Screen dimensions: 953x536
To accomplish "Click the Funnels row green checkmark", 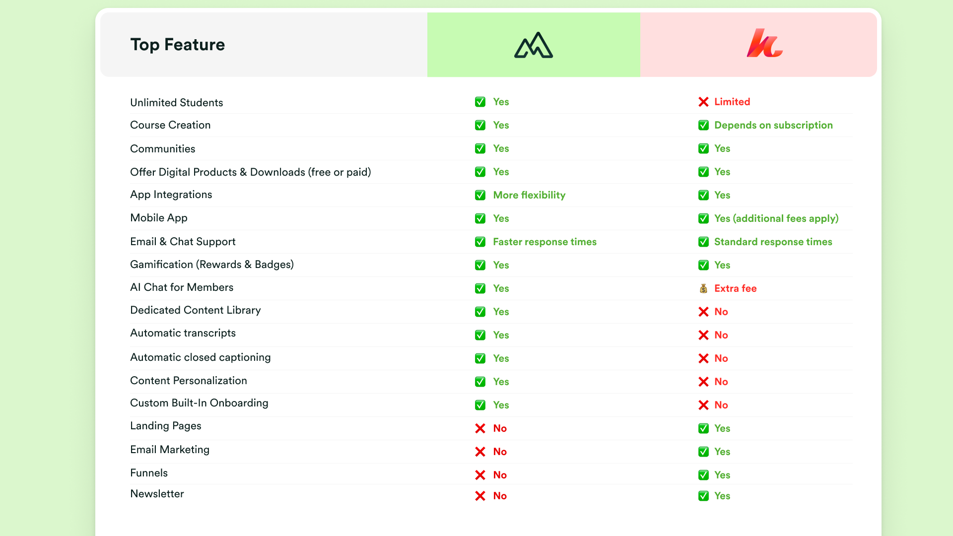I will [703, 475].
